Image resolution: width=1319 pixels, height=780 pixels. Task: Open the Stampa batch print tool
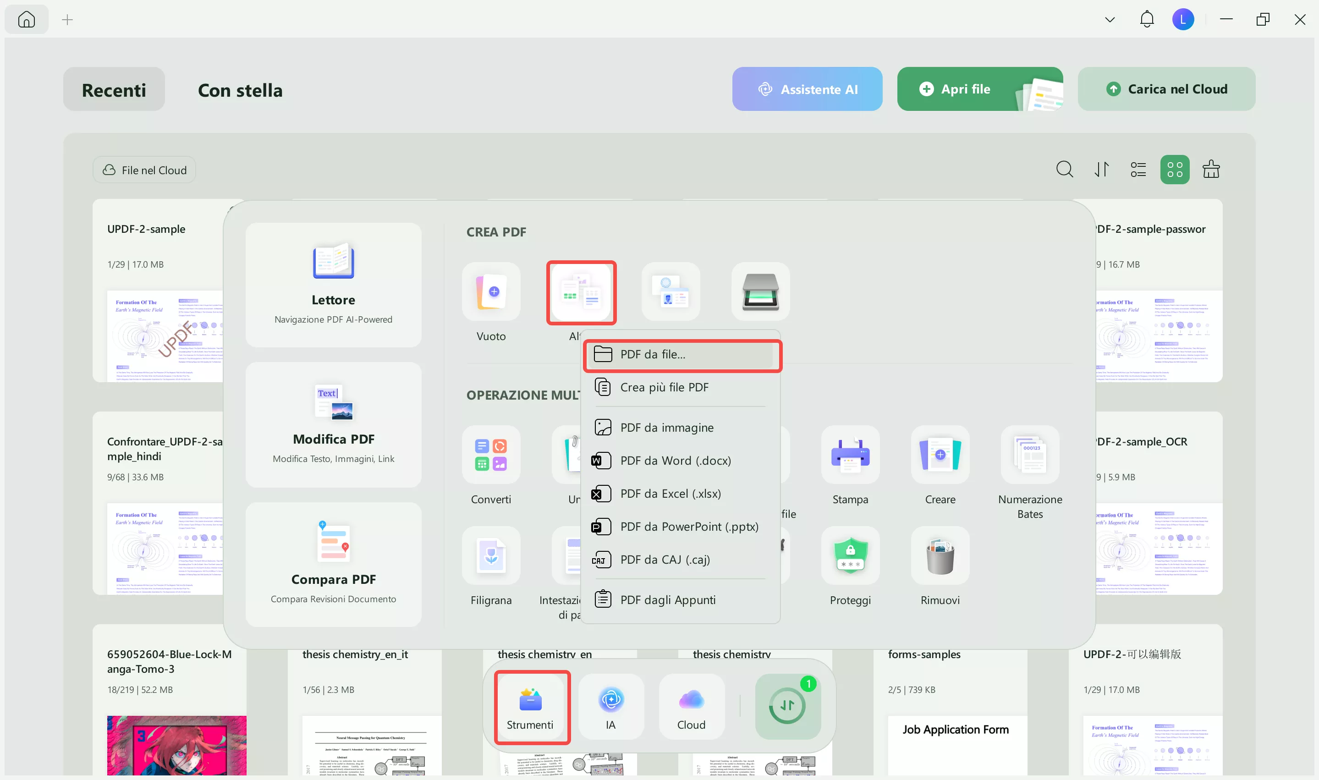pyautogui.click(x=850, y=455)
